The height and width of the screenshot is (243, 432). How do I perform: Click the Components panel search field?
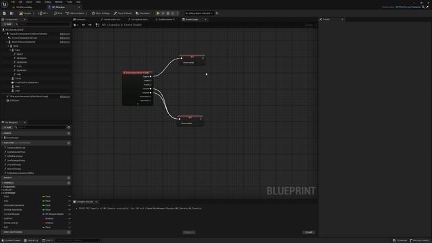point(42,24)
